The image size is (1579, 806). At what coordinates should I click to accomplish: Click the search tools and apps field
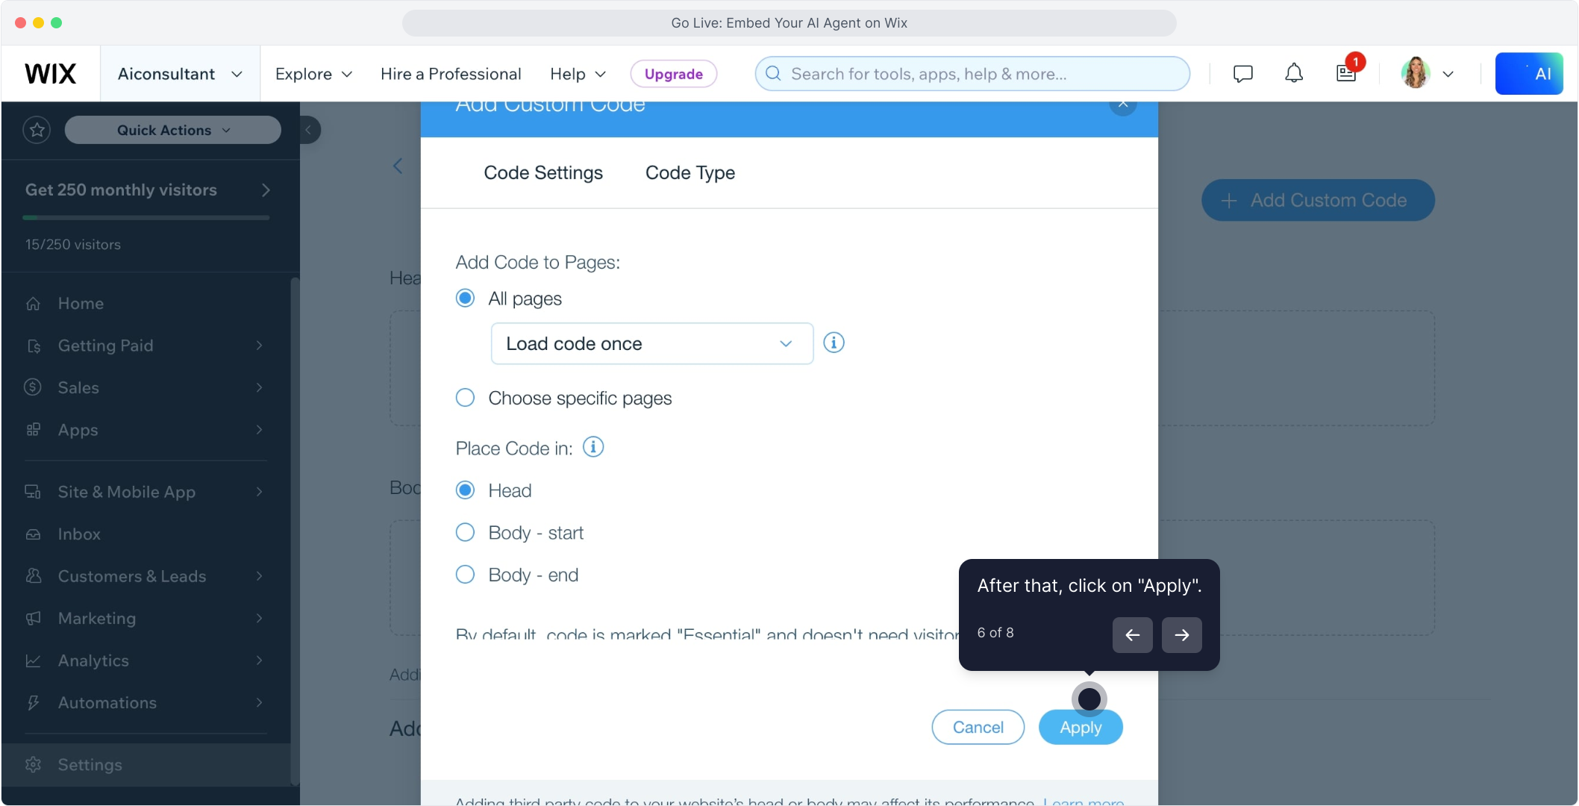(x=972, y=74)
